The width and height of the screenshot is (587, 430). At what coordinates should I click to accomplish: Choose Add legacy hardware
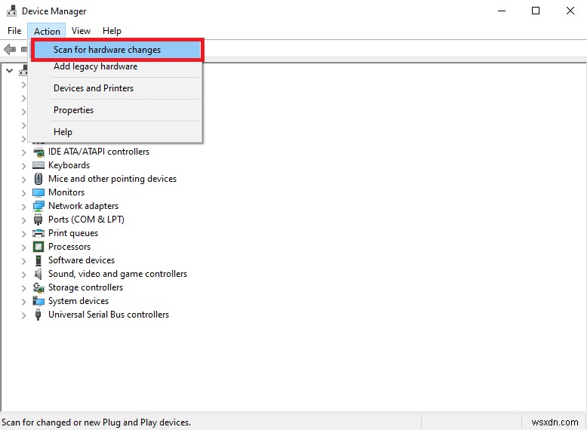[116, 66]
